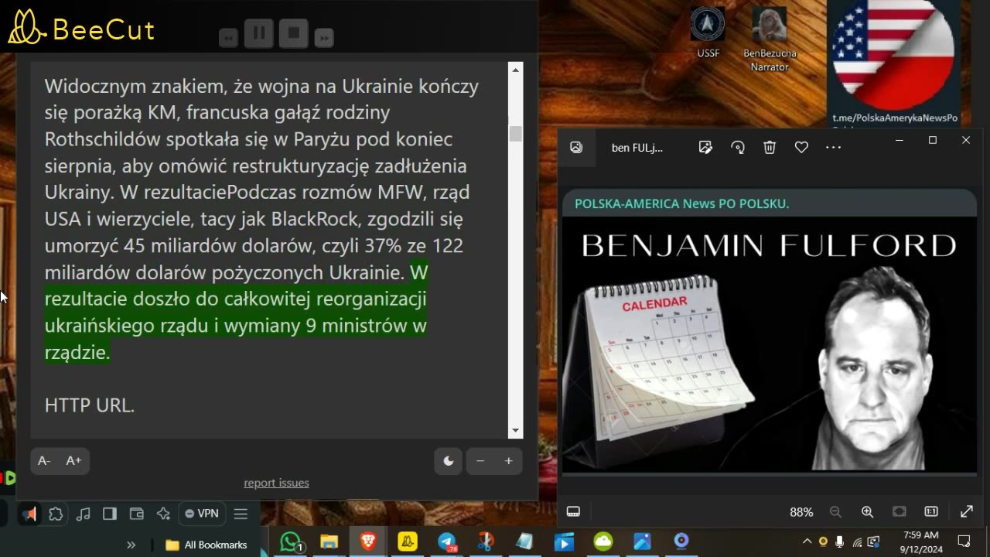Open the browser extensions puzzle icon
The height and width of the screenshot is (557, 990).
[x=56, y=514]
